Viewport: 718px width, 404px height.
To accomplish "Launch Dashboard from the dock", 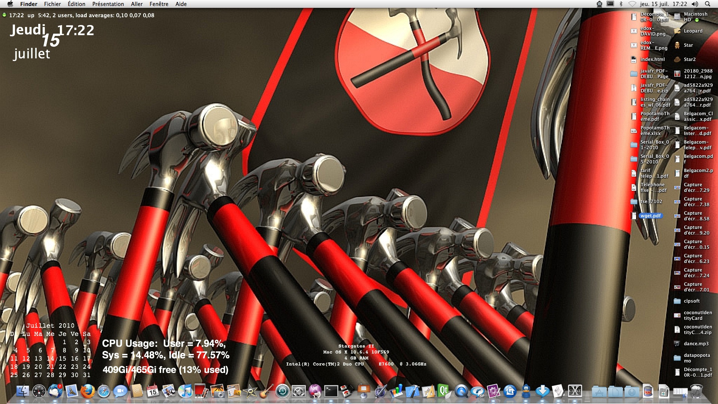I will click(39, 391).
